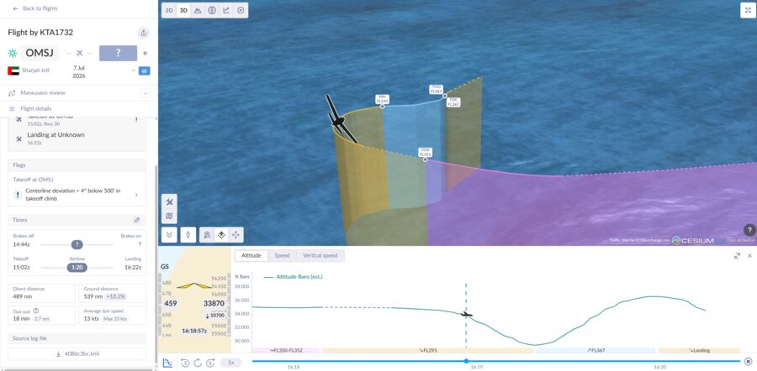
Task: Switch to the Altitude tab
Action: click(251, 255)
